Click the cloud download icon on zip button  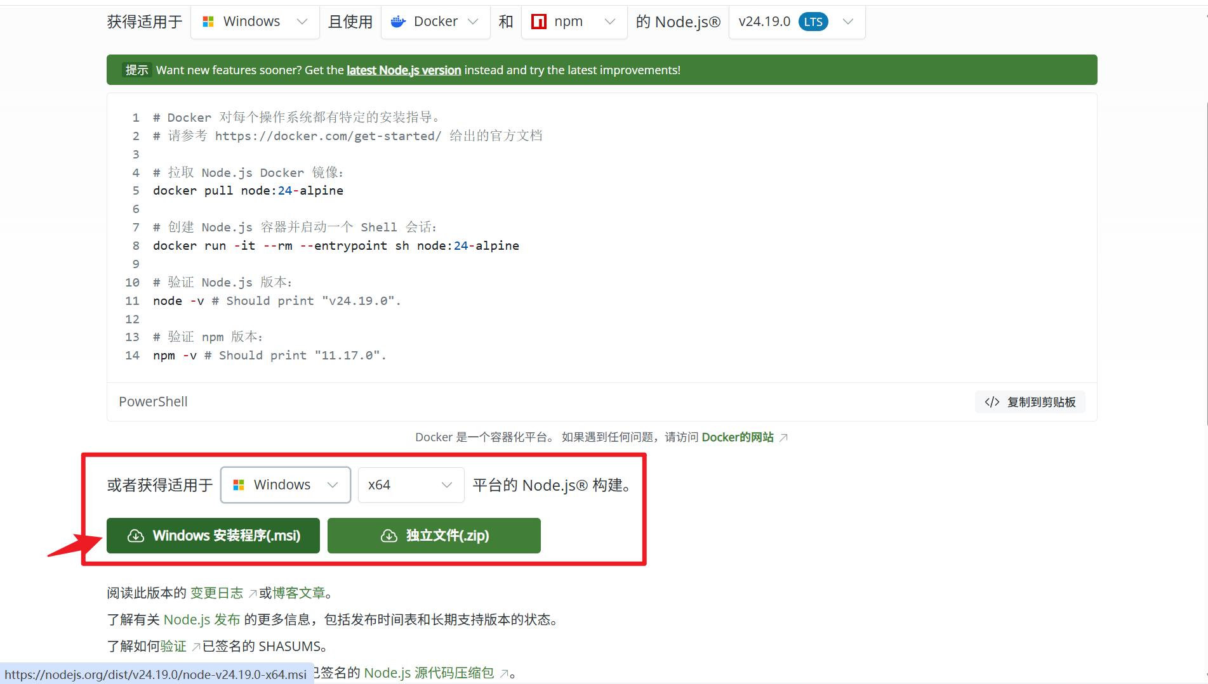389,536
